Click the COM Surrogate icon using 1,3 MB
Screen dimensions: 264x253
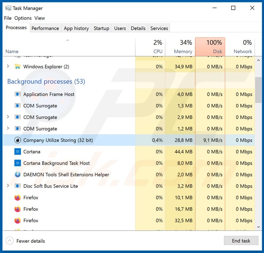pos(17,106)
